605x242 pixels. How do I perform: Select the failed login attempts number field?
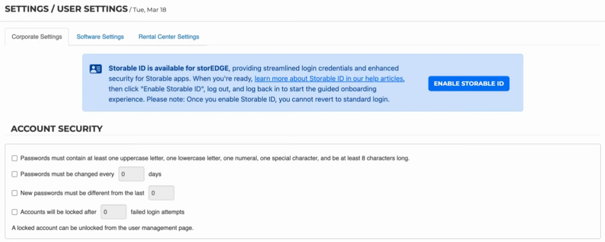point(113,212)
